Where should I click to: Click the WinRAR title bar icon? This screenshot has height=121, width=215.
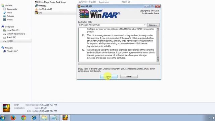coord(79,6)
